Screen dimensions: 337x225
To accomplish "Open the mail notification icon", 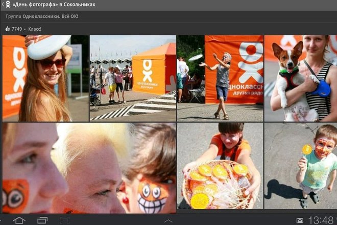I will (x=300, y=220).
